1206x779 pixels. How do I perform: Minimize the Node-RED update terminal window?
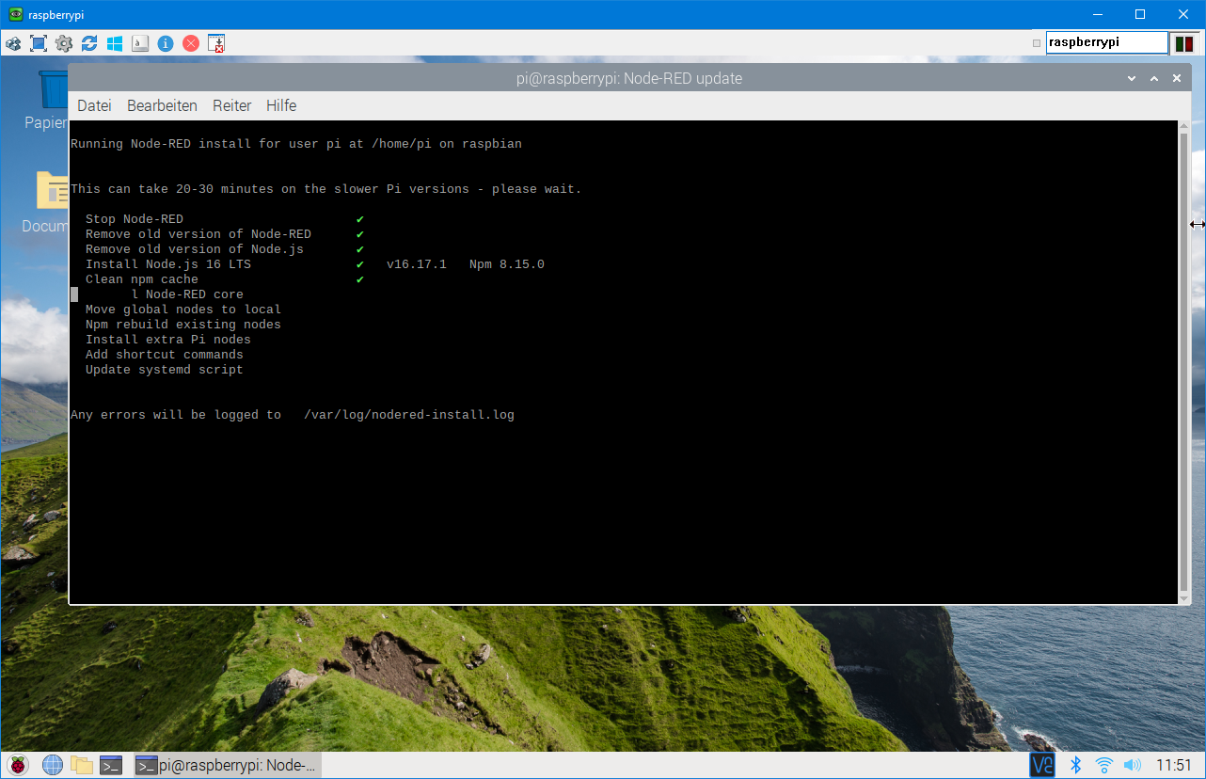[1132, 79]
